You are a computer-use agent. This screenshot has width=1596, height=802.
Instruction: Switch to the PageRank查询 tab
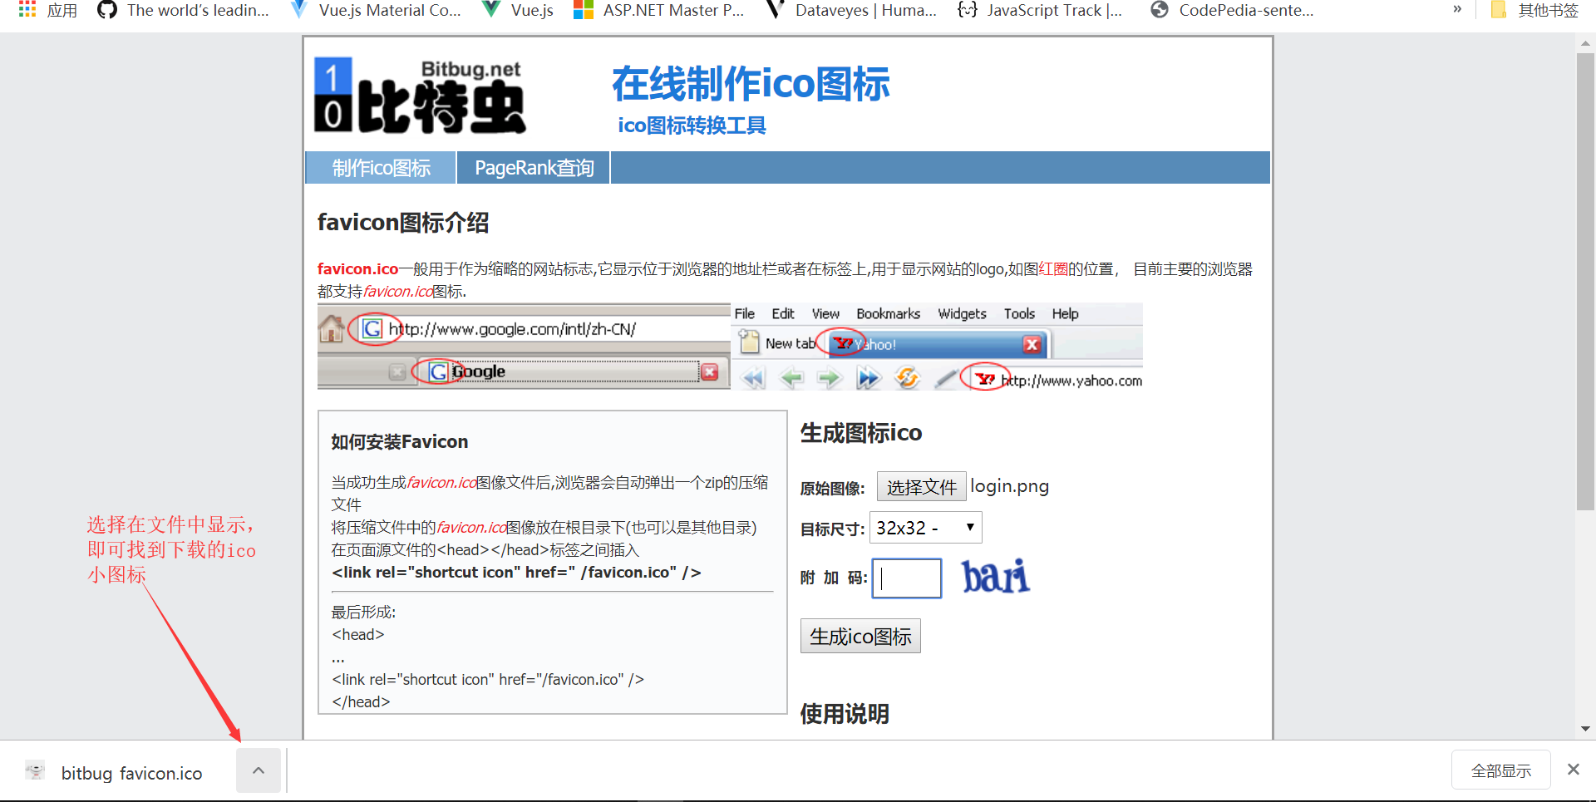tap(533, 167)
